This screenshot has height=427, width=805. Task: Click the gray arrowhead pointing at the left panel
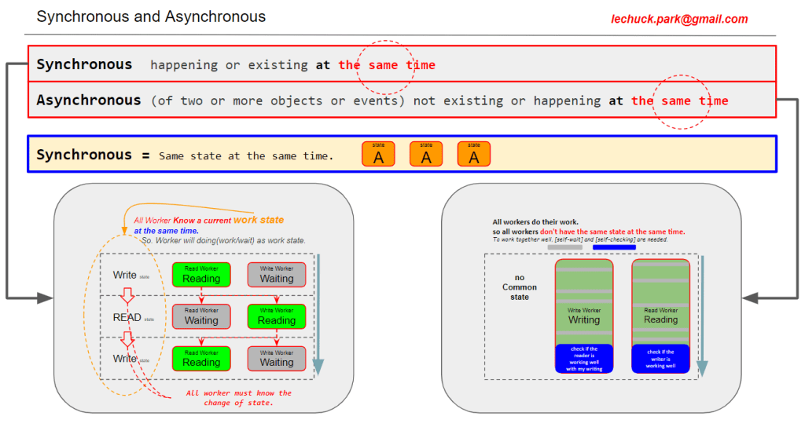pyautogui.click(x=43, y=298)
